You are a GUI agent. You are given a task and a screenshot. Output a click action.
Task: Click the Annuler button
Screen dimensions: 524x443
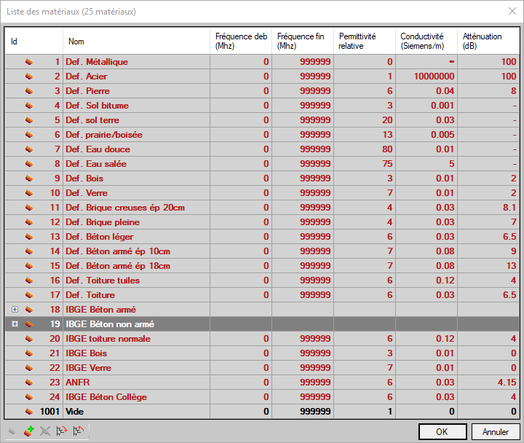coord(496,431)
